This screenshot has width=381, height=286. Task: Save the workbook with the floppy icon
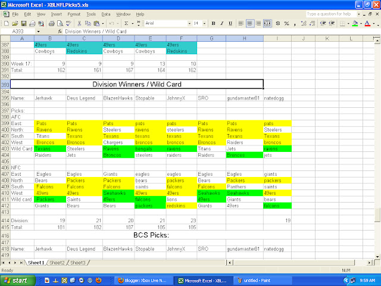click(24, 23)
